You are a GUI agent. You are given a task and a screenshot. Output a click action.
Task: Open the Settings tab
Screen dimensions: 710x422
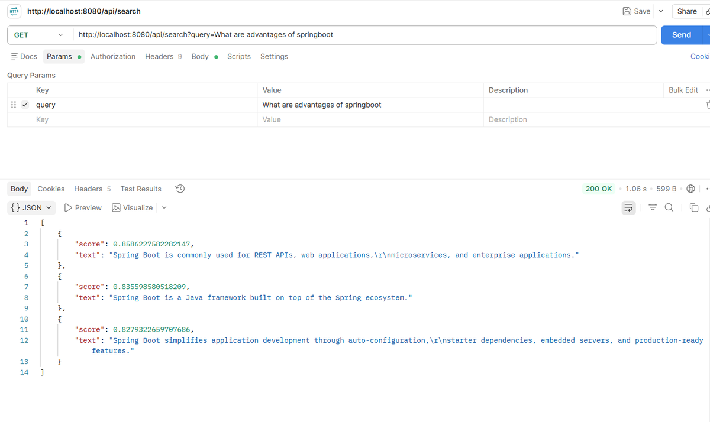(x=274, y=56)
